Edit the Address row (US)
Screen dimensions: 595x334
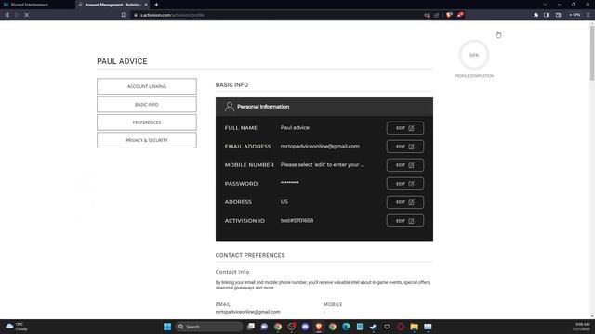coord(405,202)
